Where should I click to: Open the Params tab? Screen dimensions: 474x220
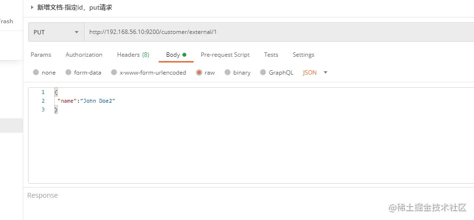click(x=41, y=55)
